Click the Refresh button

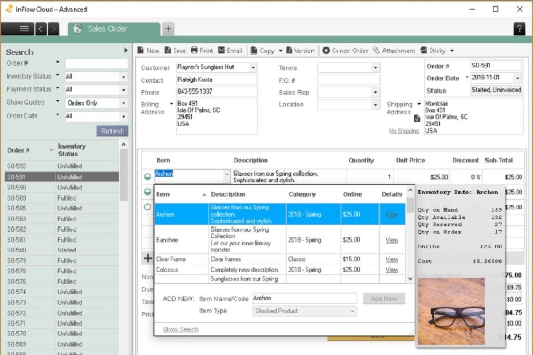[x=112, y=131]
